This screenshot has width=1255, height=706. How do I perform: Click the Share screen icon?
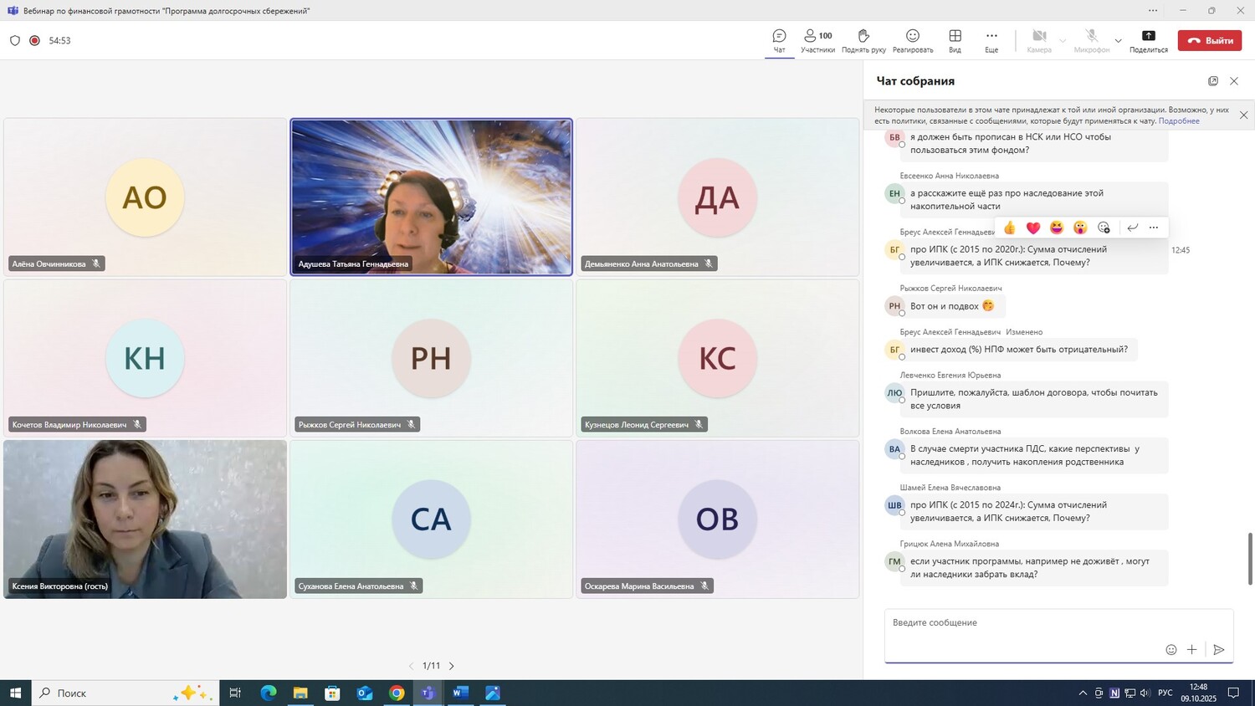click(x=1148, y=40)
